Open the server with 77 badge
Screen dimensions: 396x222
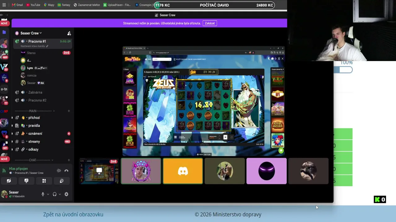4,100
